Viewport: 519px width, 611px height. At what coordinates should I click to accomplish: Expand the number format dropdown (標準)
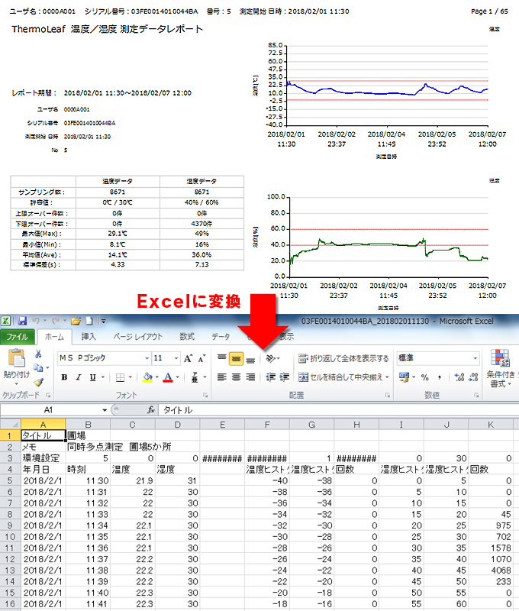click(x=478, y=358)
